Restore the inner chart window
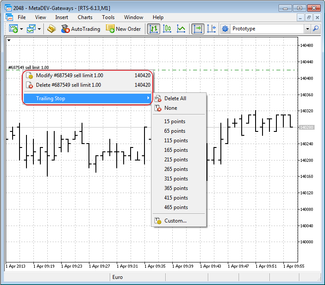325x285 pixels. click(309, 18)
